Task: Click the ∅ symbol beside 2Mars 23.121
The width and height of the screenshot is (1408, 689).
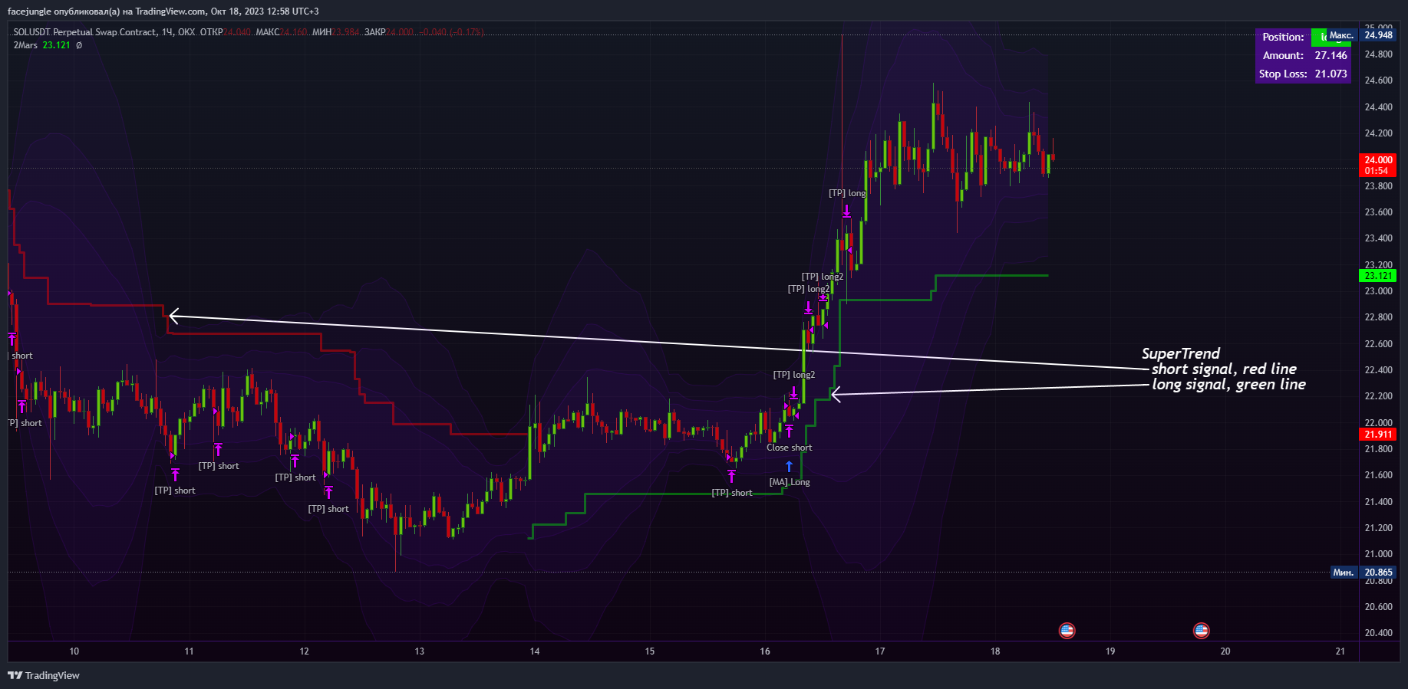Action: tap(79, 45)
